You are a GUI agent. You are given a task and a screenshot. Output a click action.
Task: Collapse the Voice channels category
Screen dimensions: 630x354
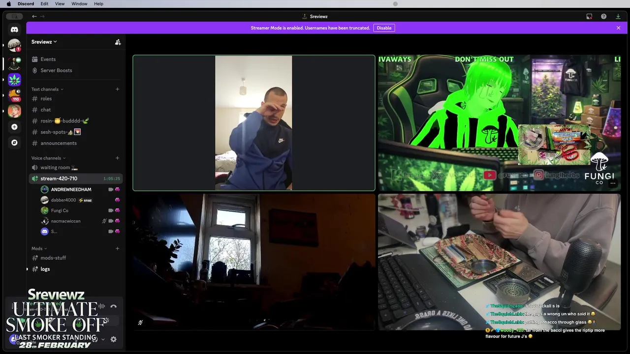tap(48, 158)
